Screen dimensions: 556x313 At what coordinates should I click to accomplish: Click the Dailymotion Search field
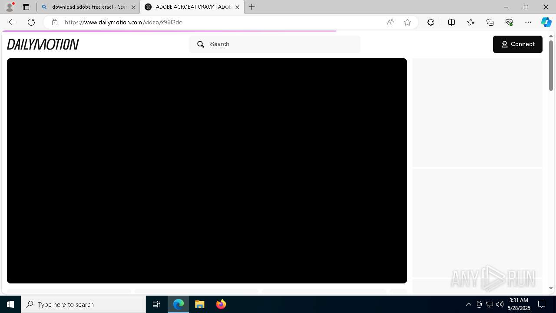275,44
